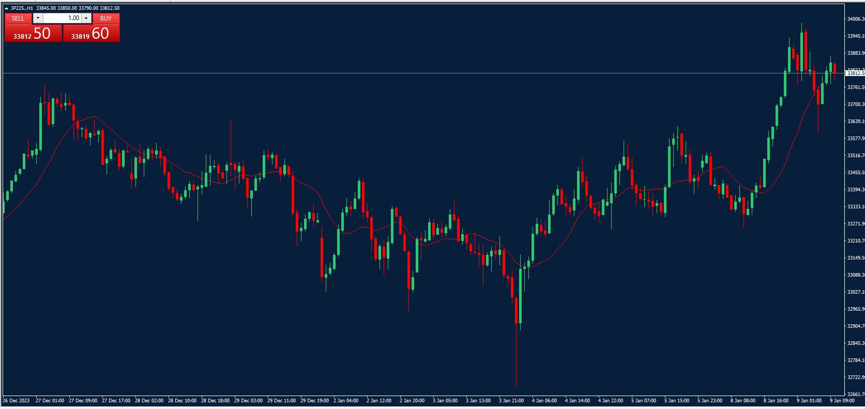Click the 27 Dec 17:00 time label

click(x=117, y=400)
